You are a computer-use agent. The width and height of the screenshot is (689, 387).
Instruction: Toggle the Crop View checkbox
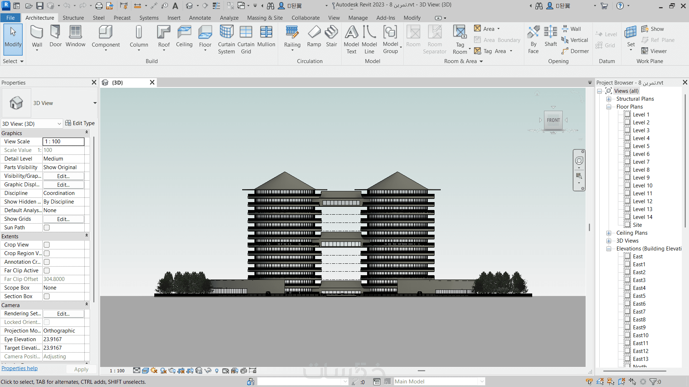point(47,245)
